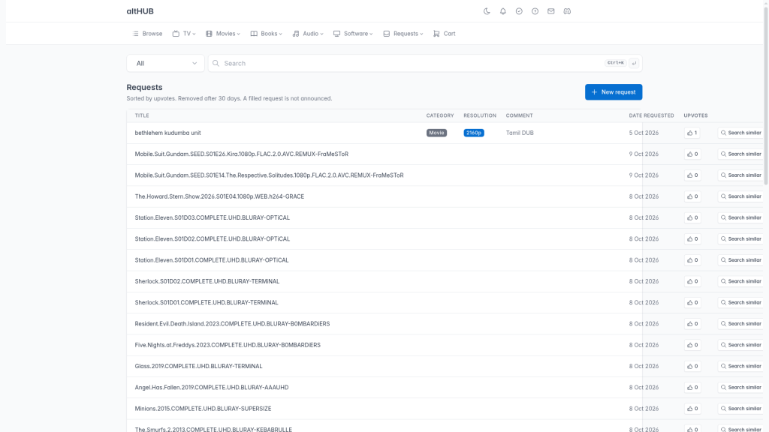Search similar for Glass.2019
Viewport: 769px width, 432px height.
740,366
